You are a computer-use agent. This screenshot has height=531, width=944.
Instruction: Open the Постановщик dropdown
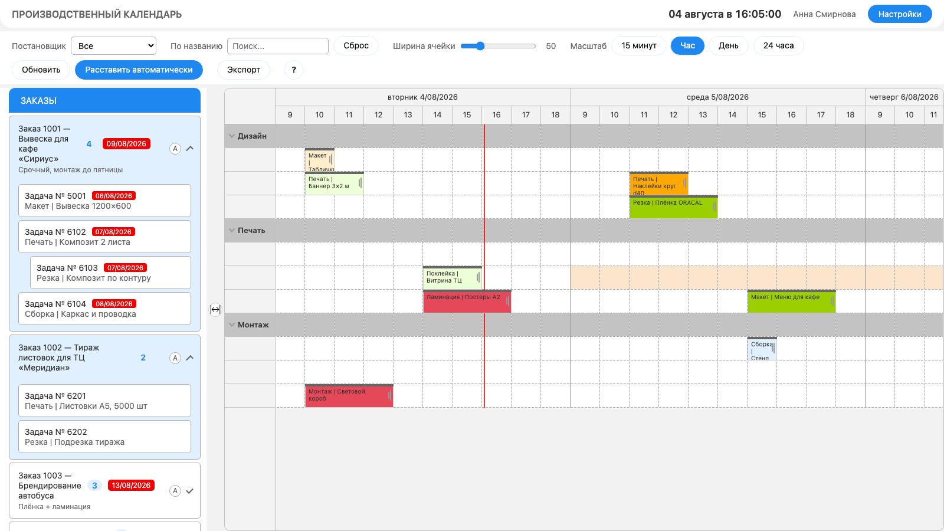(x=113, y=46)
